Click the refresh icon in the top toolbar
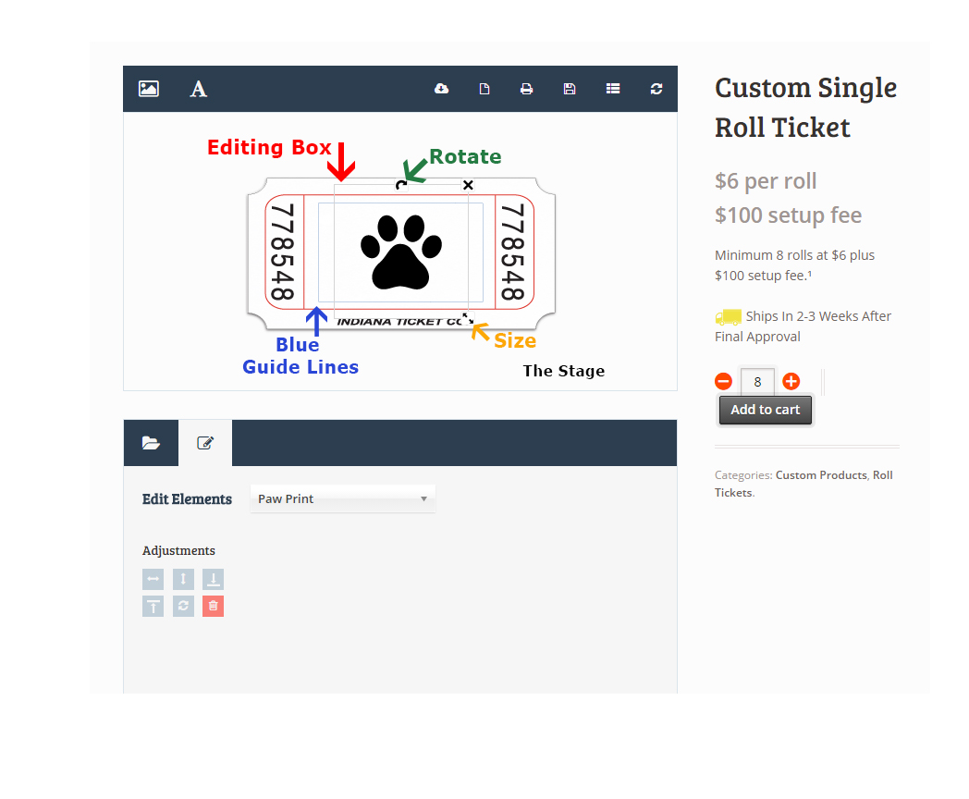The height and width of the screenshot is (799, 969). pos(656,89)
